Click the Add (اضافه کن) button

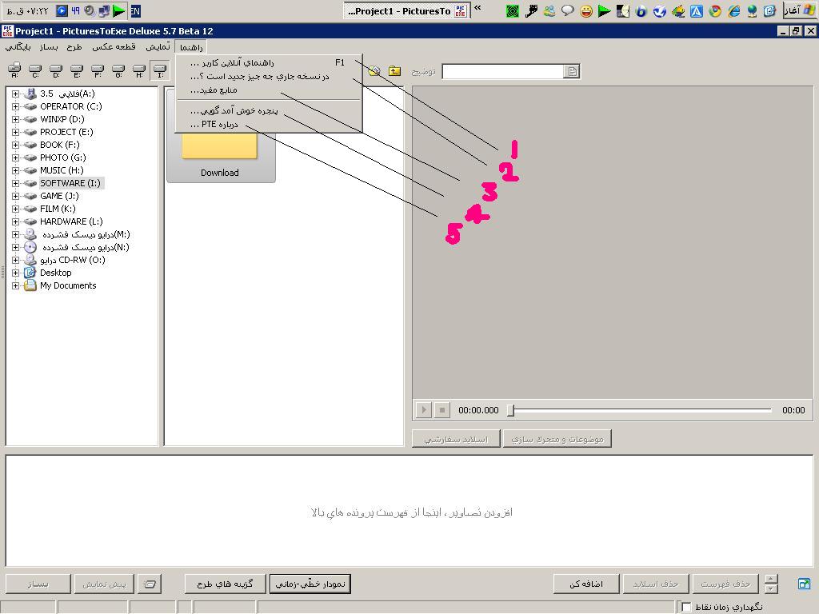(587, 584)
